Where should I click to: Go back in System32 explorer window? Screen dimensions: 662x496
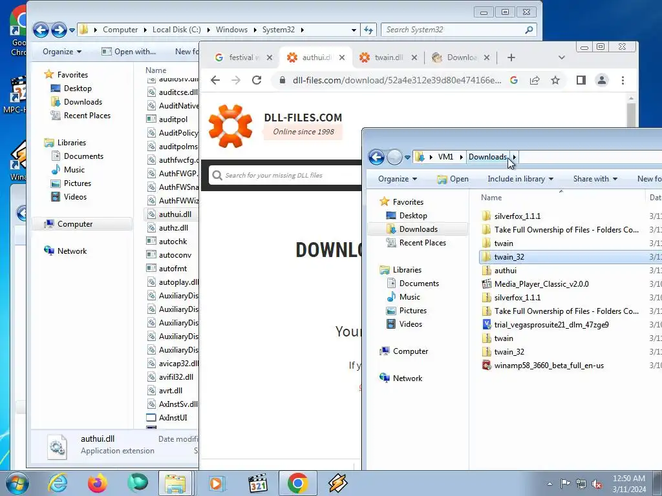pos(41,30)
